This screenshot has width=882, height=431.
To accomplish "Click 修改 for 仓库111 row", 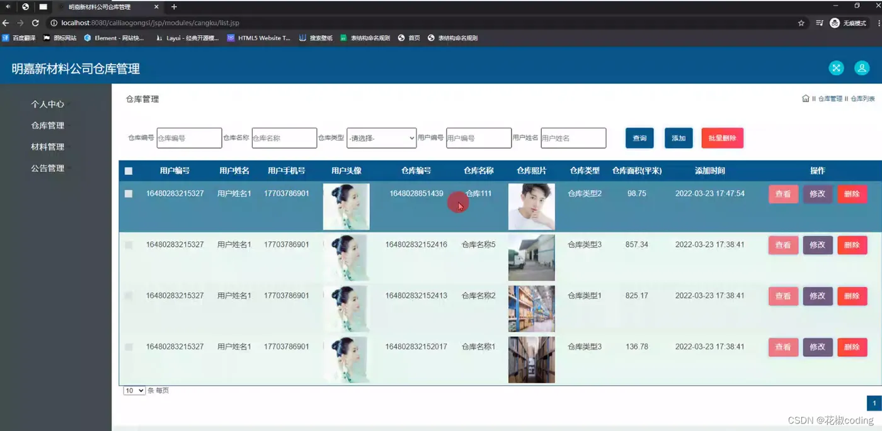I will pyautogui.click(x=818, y=194).
